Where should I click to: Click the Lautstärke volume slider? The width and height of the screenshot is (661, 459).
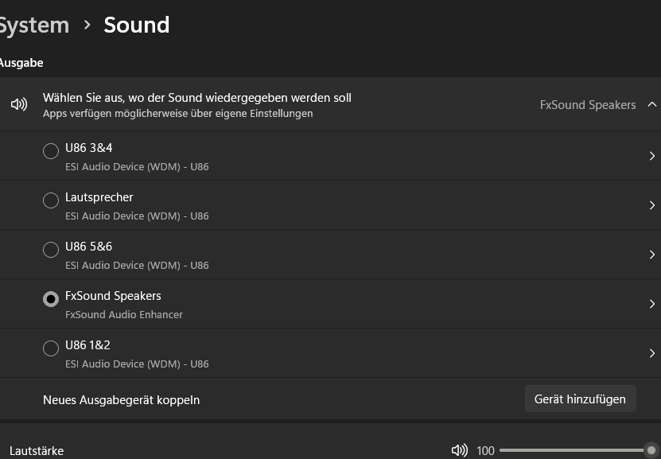[573, 450]
